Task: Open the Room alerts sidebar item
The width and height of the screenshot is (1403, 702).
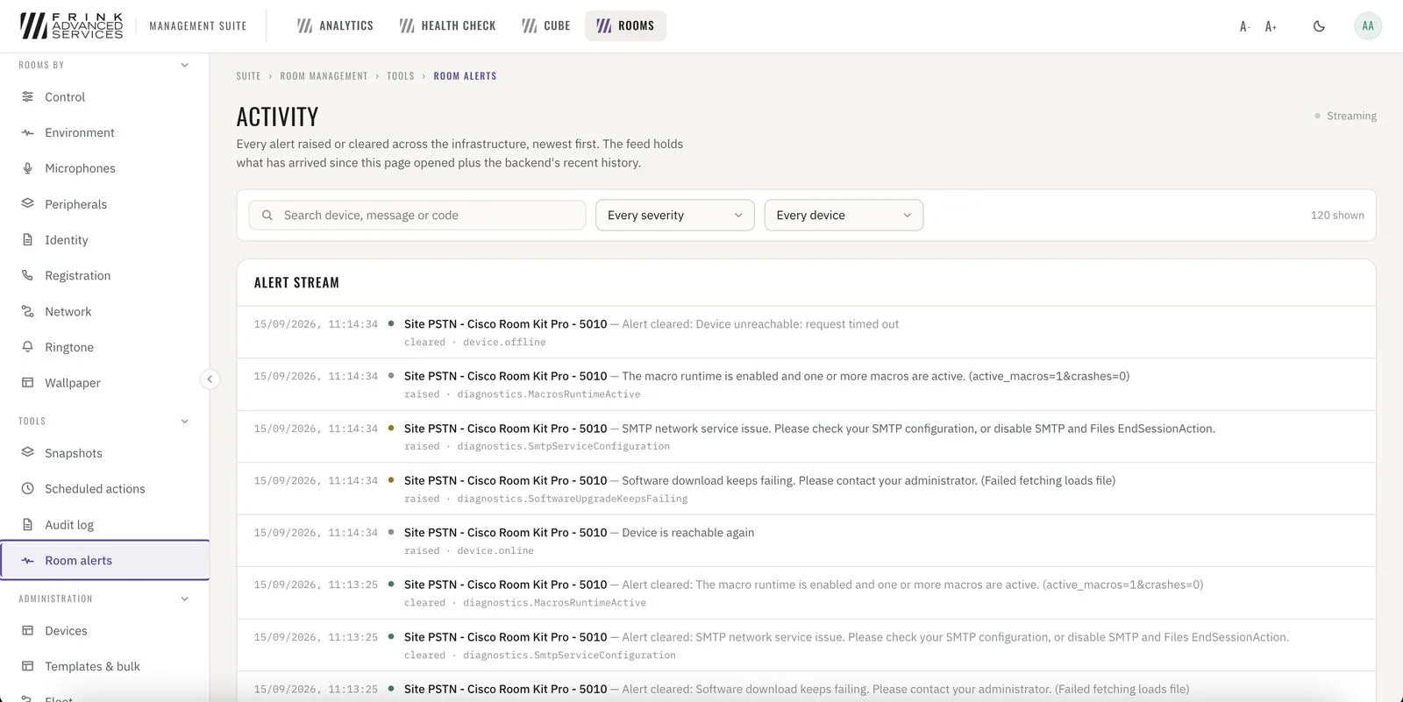Action: tap(105, 561)
